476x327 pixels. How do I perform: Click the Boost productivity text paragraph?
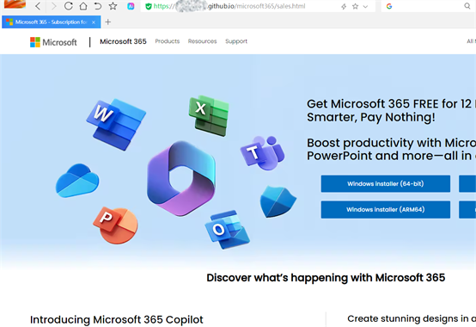click(391, 149)
